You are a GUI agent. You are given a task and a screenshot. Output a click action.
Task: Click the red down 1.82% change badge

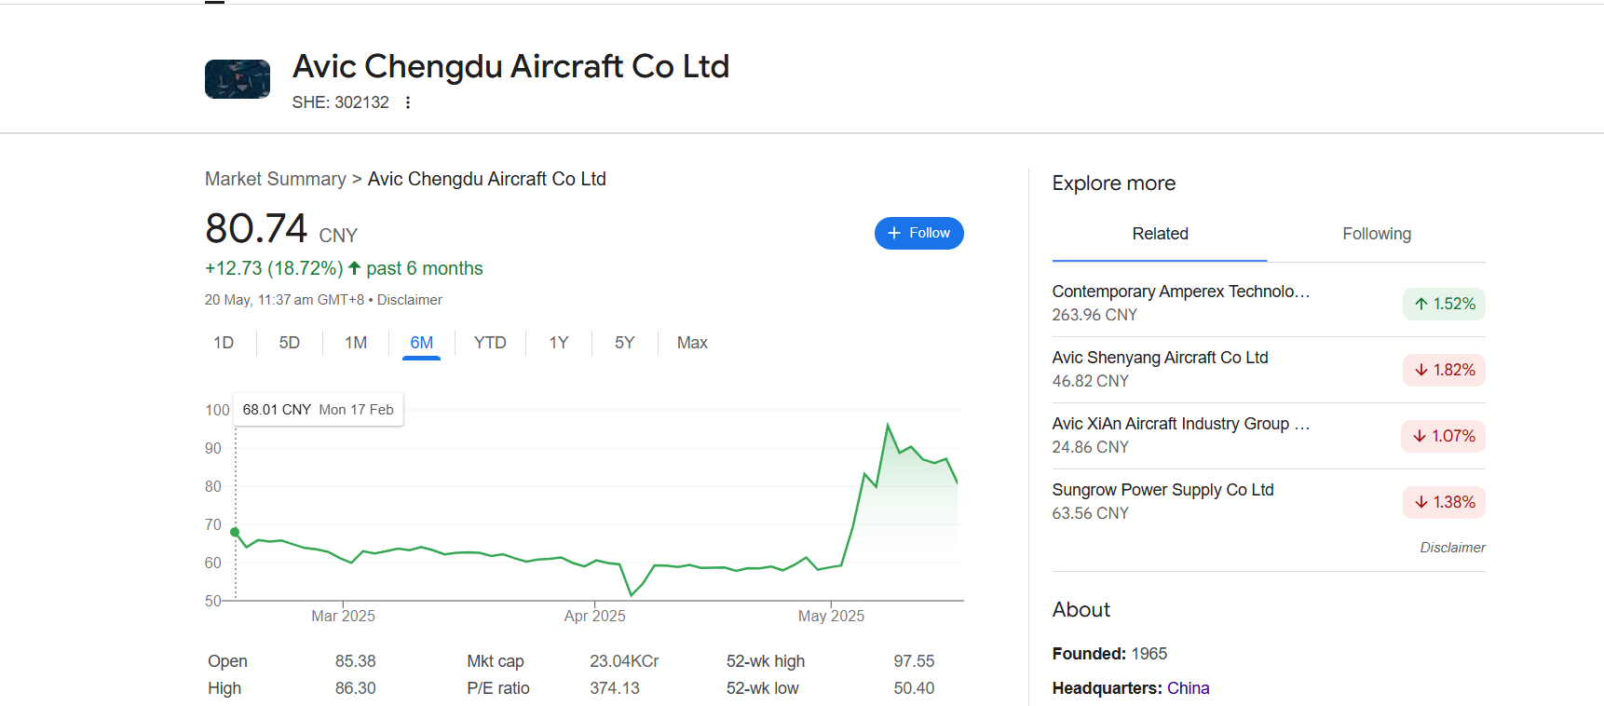click(x=1444, y=370)
